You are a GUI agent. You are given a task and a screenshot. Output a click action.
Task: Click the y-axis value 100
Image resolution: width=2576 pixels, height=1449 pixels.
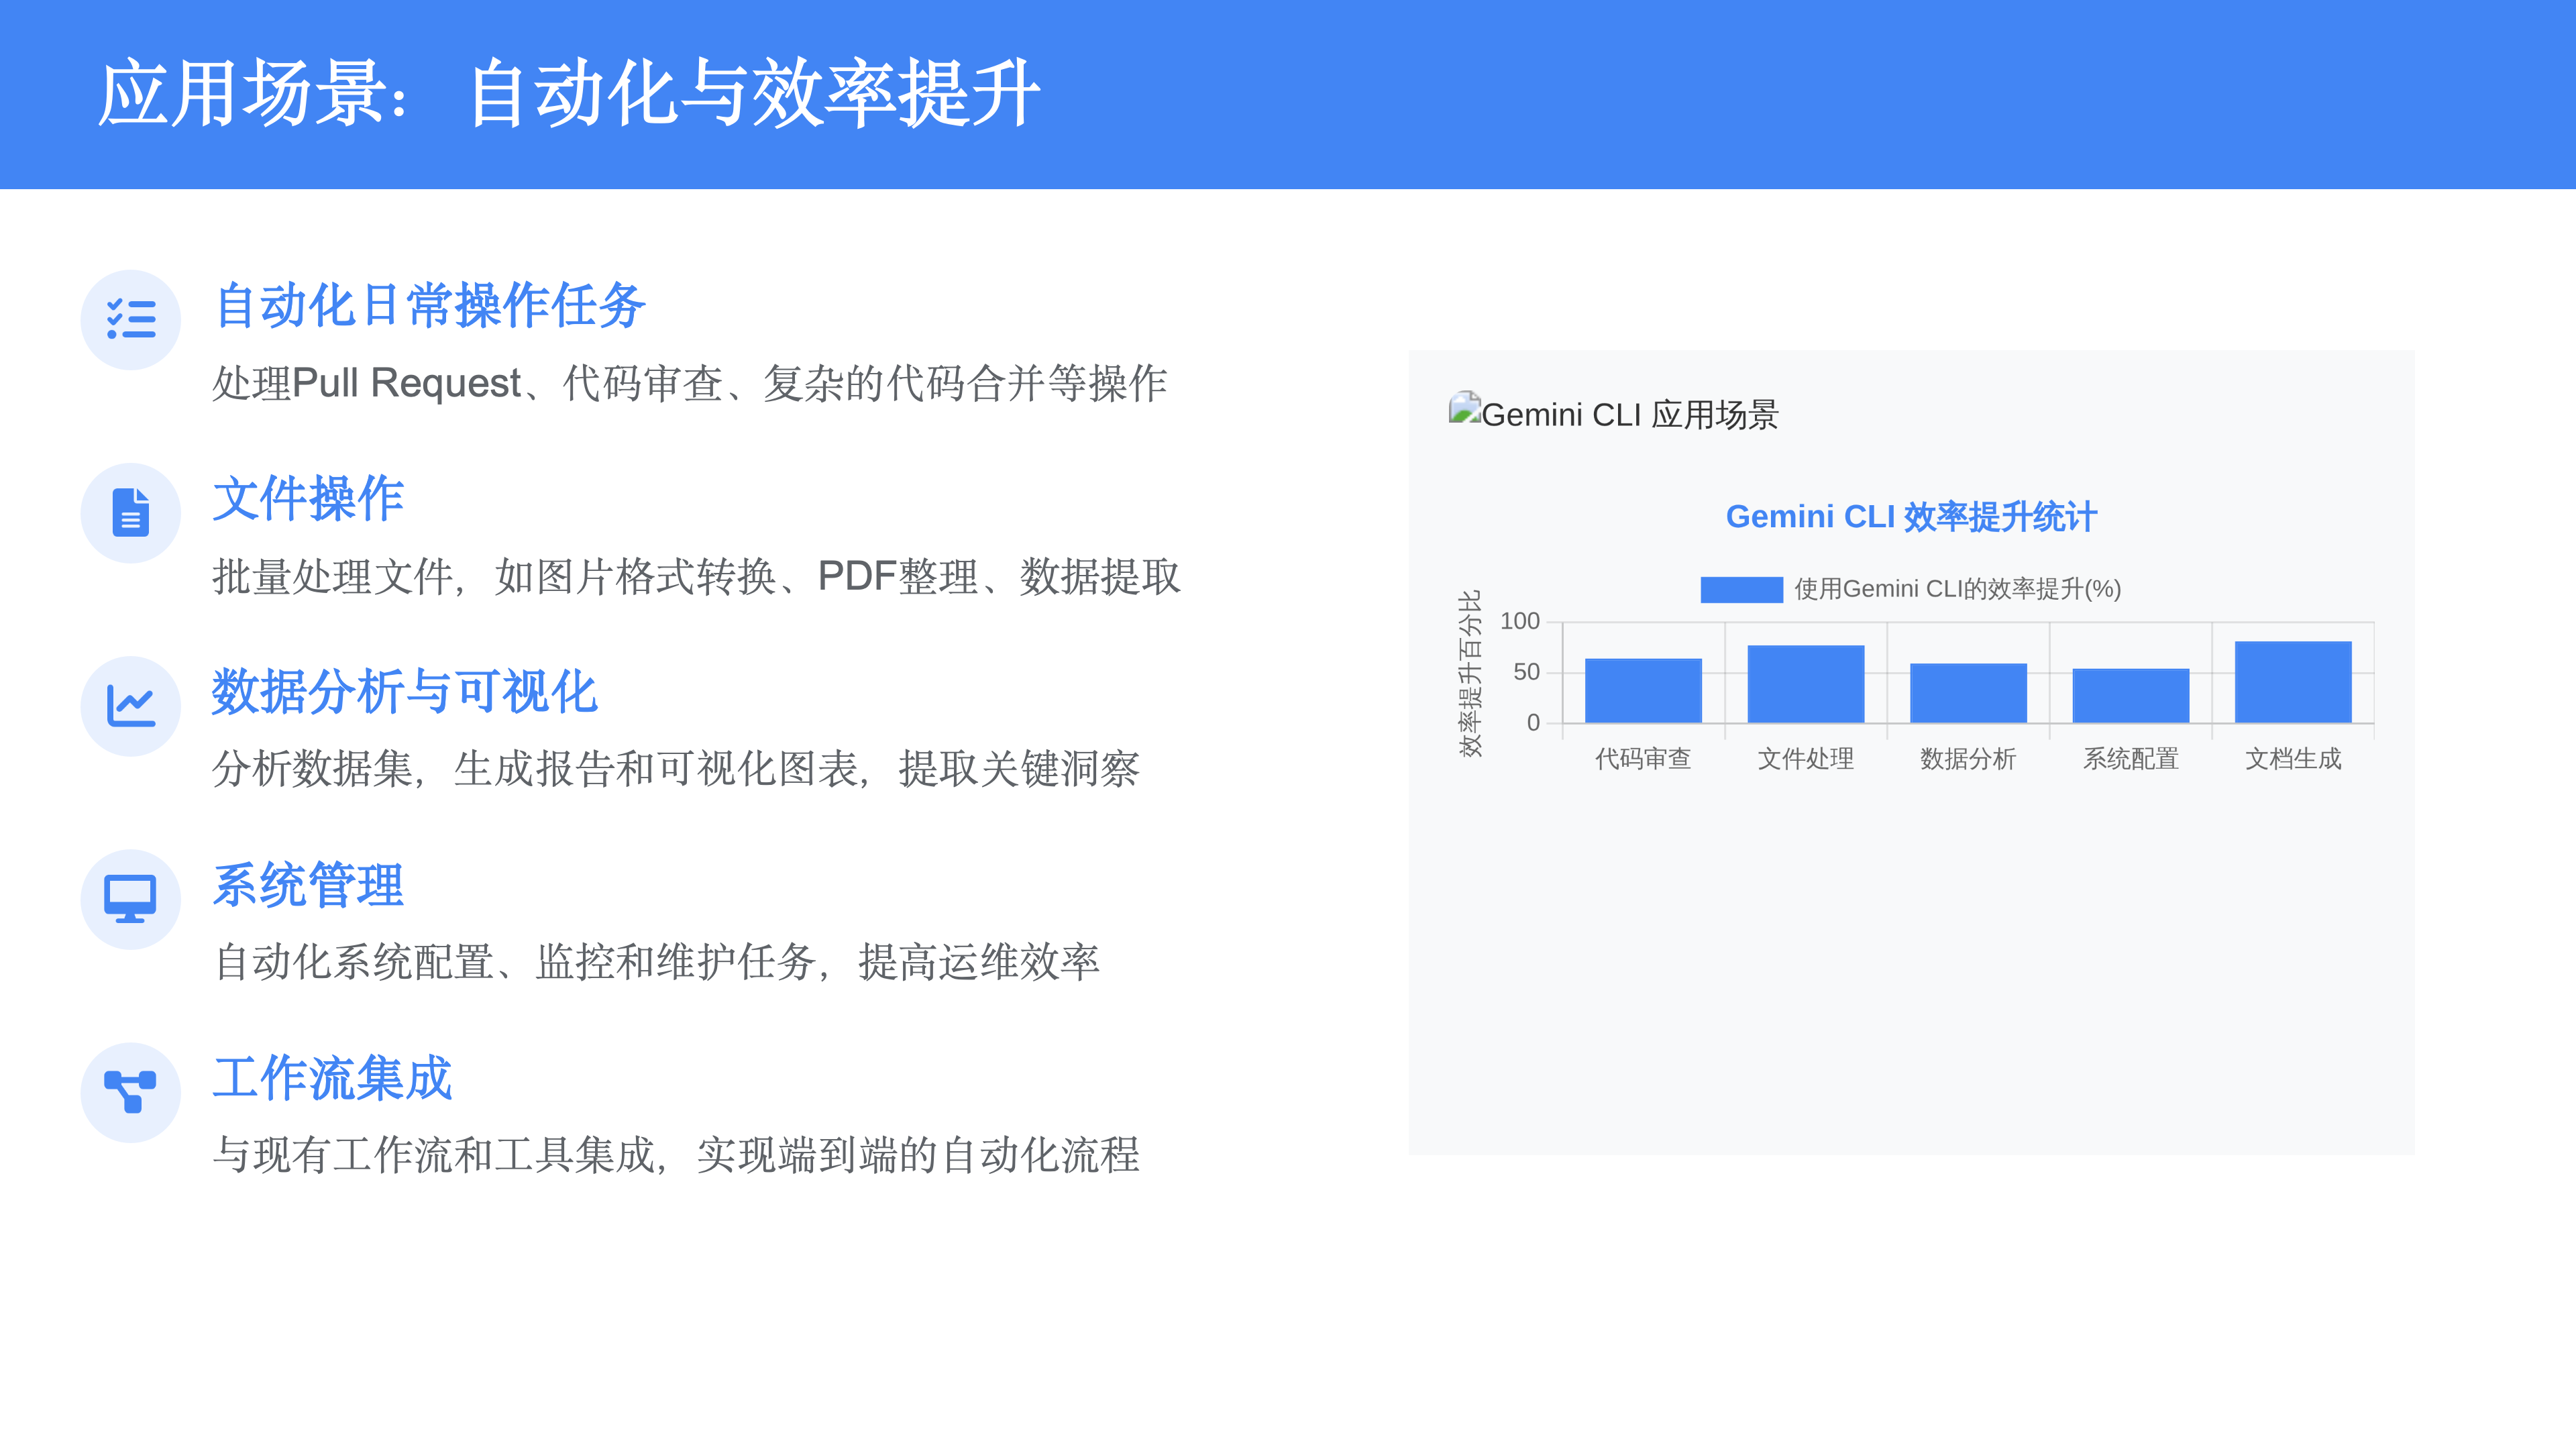click(x=1520, y=622)
